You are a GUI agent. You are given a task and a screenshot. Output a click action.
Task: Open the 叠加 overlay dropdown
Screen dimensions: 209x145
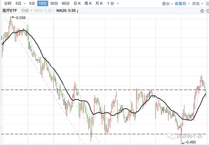tap(168, 4)
